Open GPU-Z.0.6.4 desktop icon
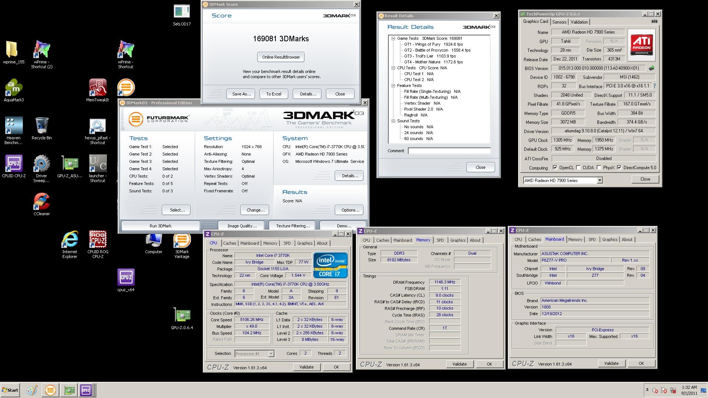The height and width of the screenshot is (398, 708). 181,318
